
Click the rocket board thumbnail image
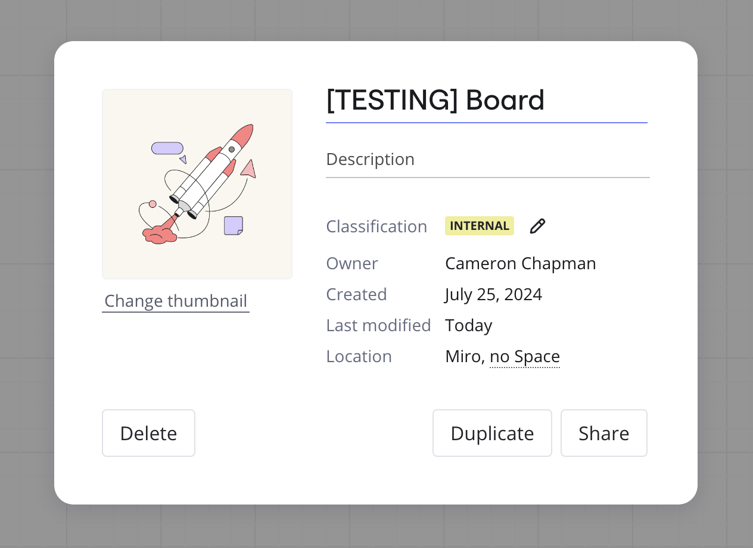tap(197, 184)
